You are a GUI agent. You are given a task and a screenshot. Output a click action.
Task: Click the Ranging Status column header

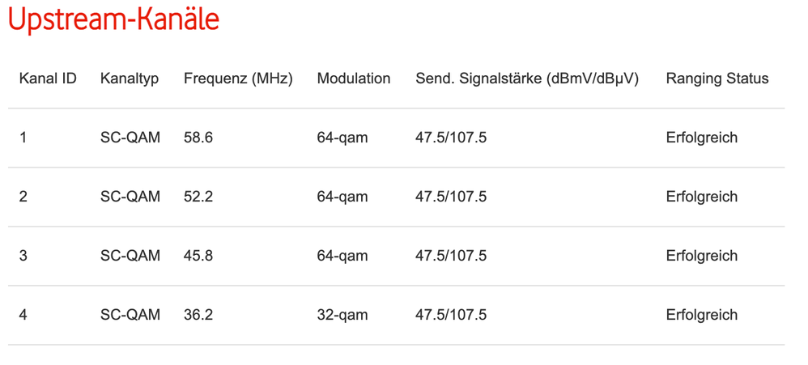pyautogui.click(x=717, y=79)
